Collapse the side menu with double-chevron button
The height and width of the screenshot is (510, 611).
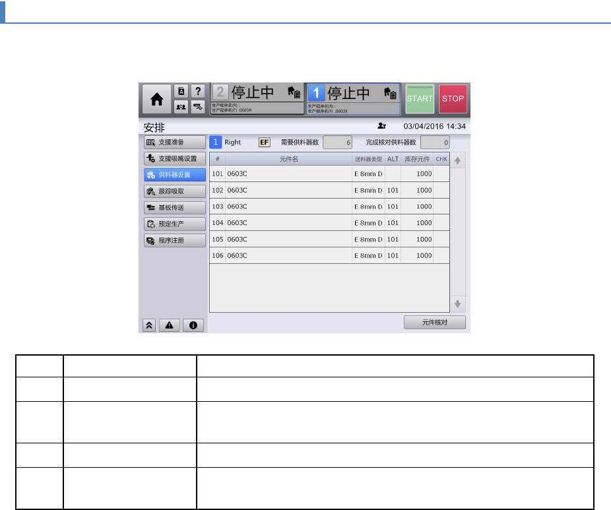pos(149,325)
